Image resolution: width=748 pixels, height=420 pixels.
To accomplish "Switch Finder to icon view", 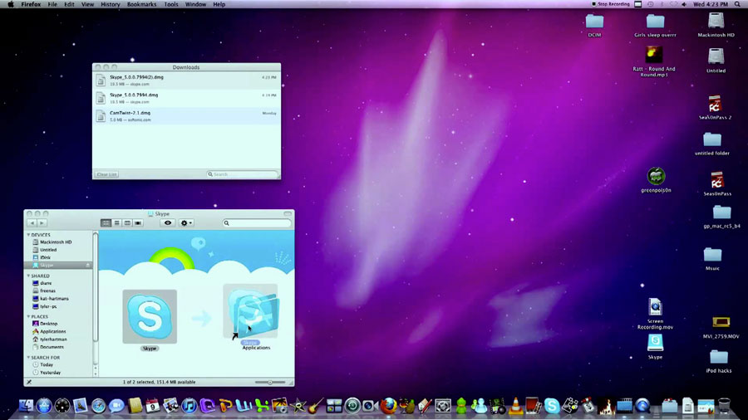I will (106, 222).
